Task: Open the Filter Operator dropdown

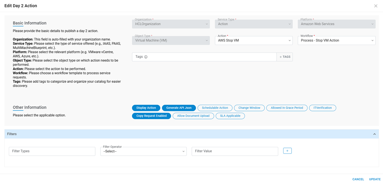Action: point(143,151)
